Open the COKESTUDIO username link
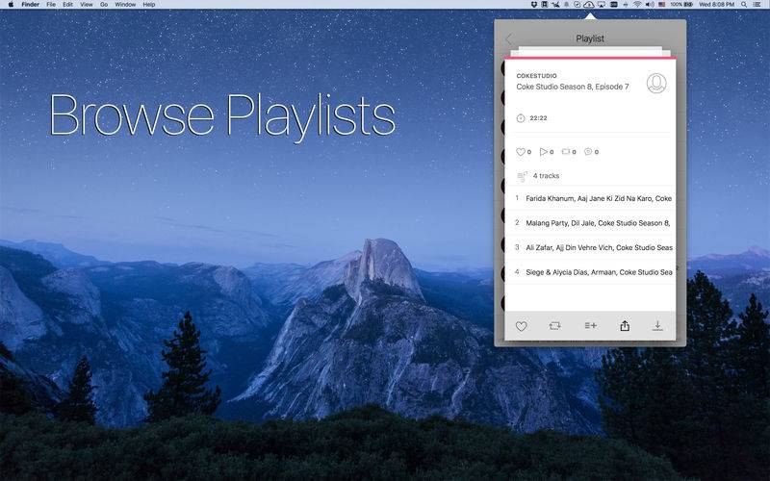 pyautogui.click(x=536, y=76)
